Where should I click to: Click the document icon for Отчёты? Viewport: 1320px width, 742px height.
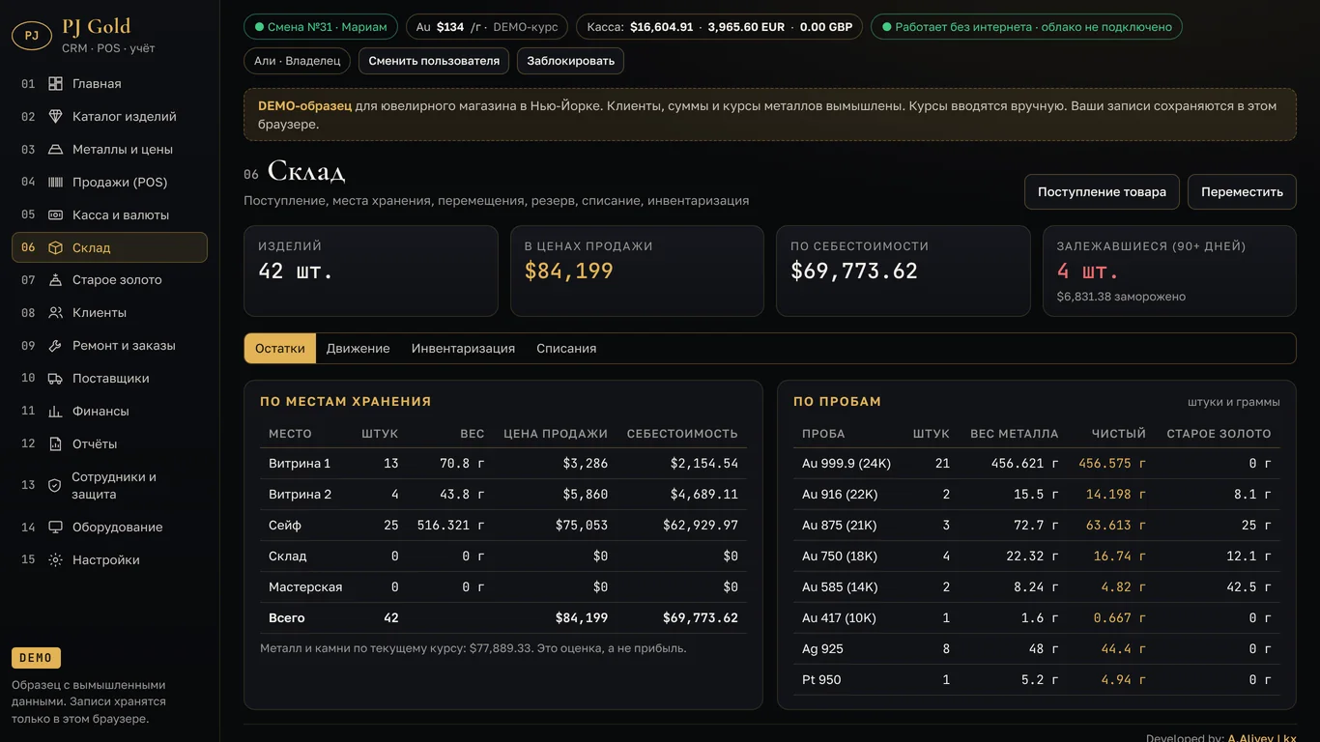click(x=56, y=444)
